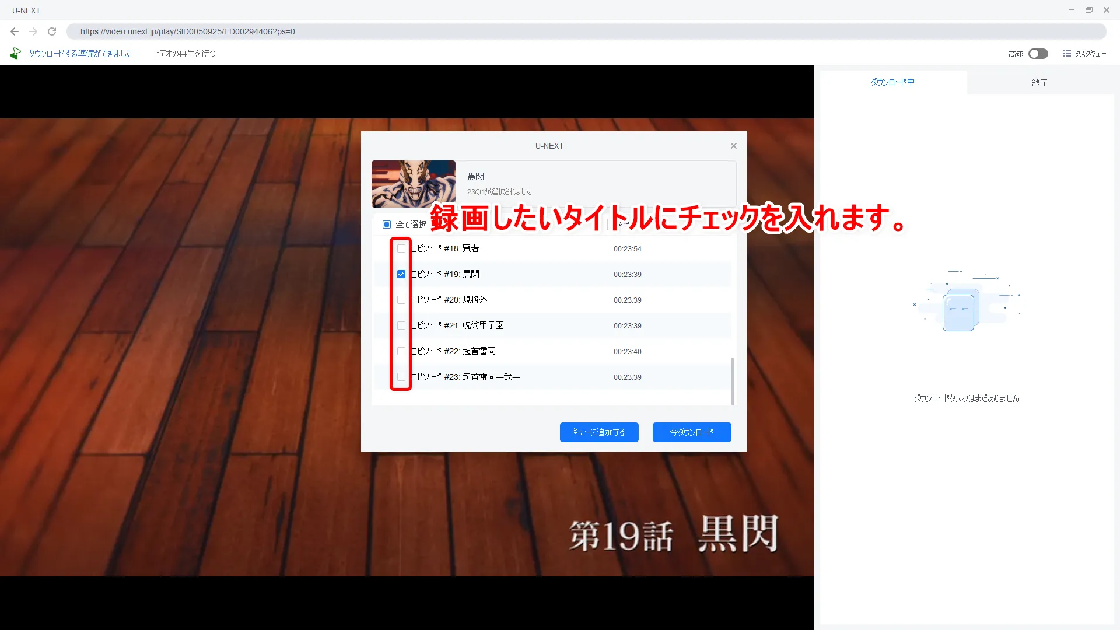Click the green download-ready arrow icon

(16, 54)
